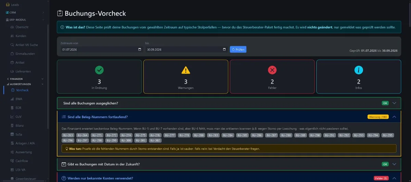Click the blue Prüfen button
The height and width of the screenshot is (182, 411).
[x=238, y=49]
